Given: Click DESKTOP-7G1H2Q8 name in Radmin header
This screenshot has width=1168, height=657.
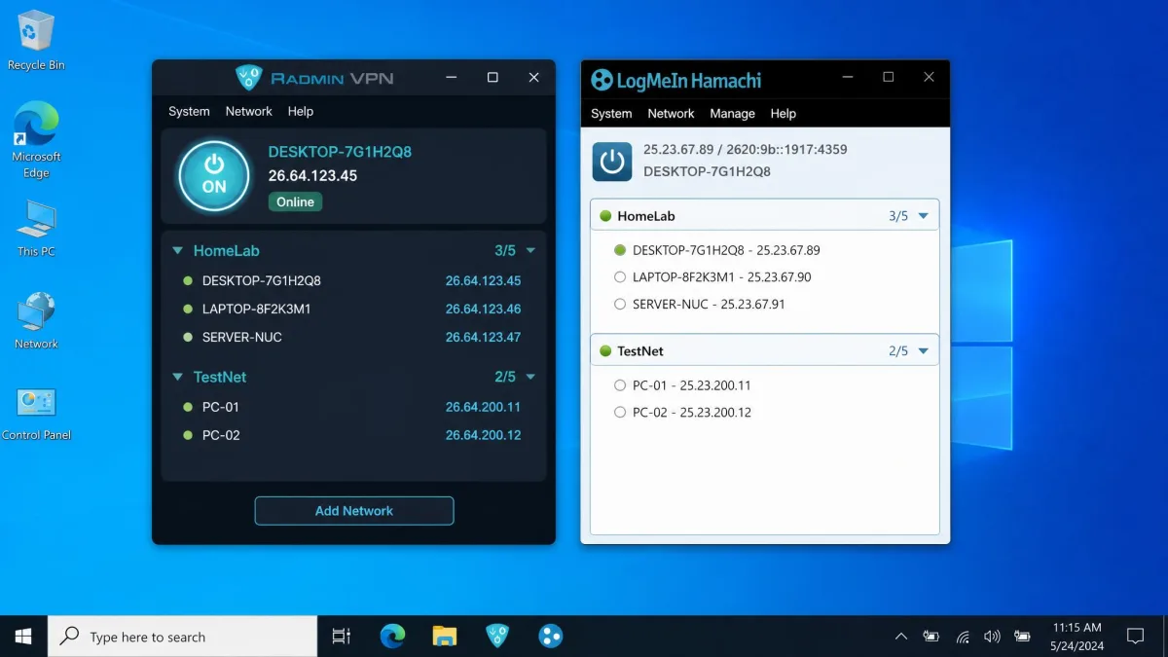Looking at the screenshot, I should click(x=340, y=152).
